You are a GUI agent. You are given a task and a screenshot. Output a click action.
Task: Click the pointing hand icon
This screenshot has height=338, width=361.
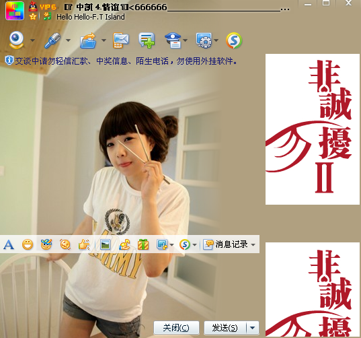(84, 244)
